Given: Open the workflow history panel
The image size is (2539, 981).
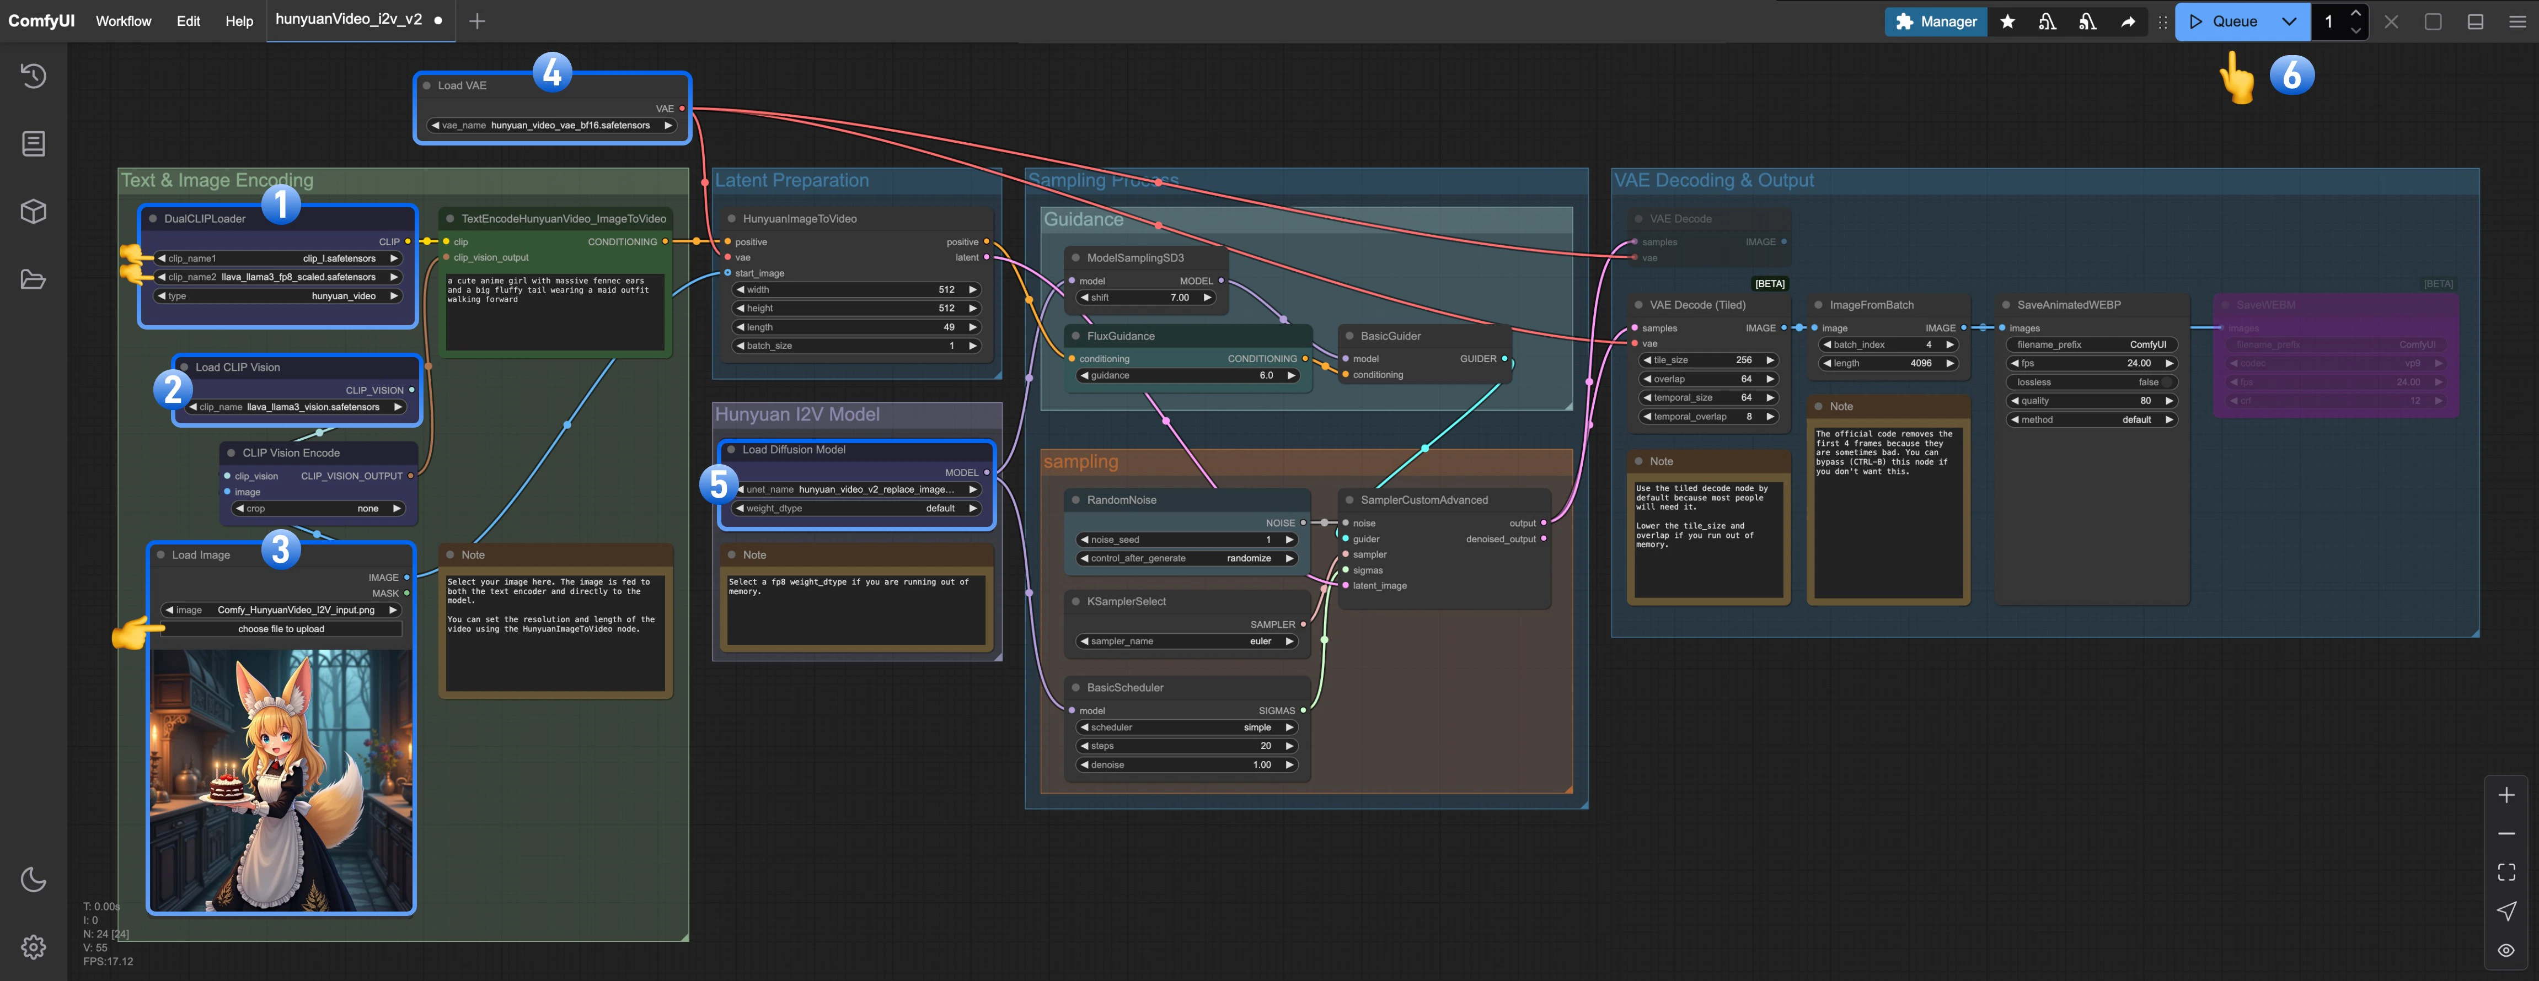Looking at the screenshot, I should point(34,76).
